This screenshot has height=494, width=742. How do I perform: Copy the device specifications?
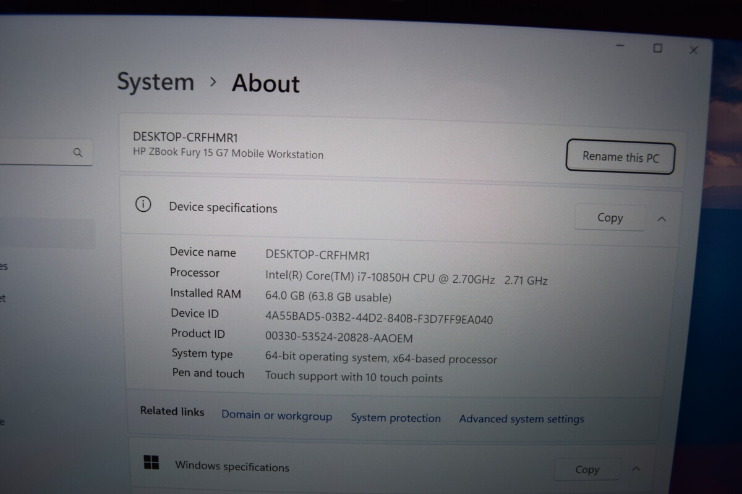(x=610, y=217)
